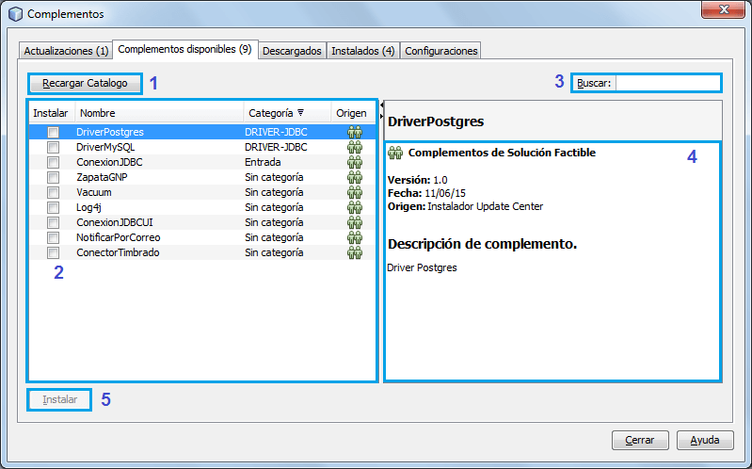The width and height of the screenshot is (752, 469).
Task: Enable the DriverMySQL install checkbox
Action: [x=54, y=148]
